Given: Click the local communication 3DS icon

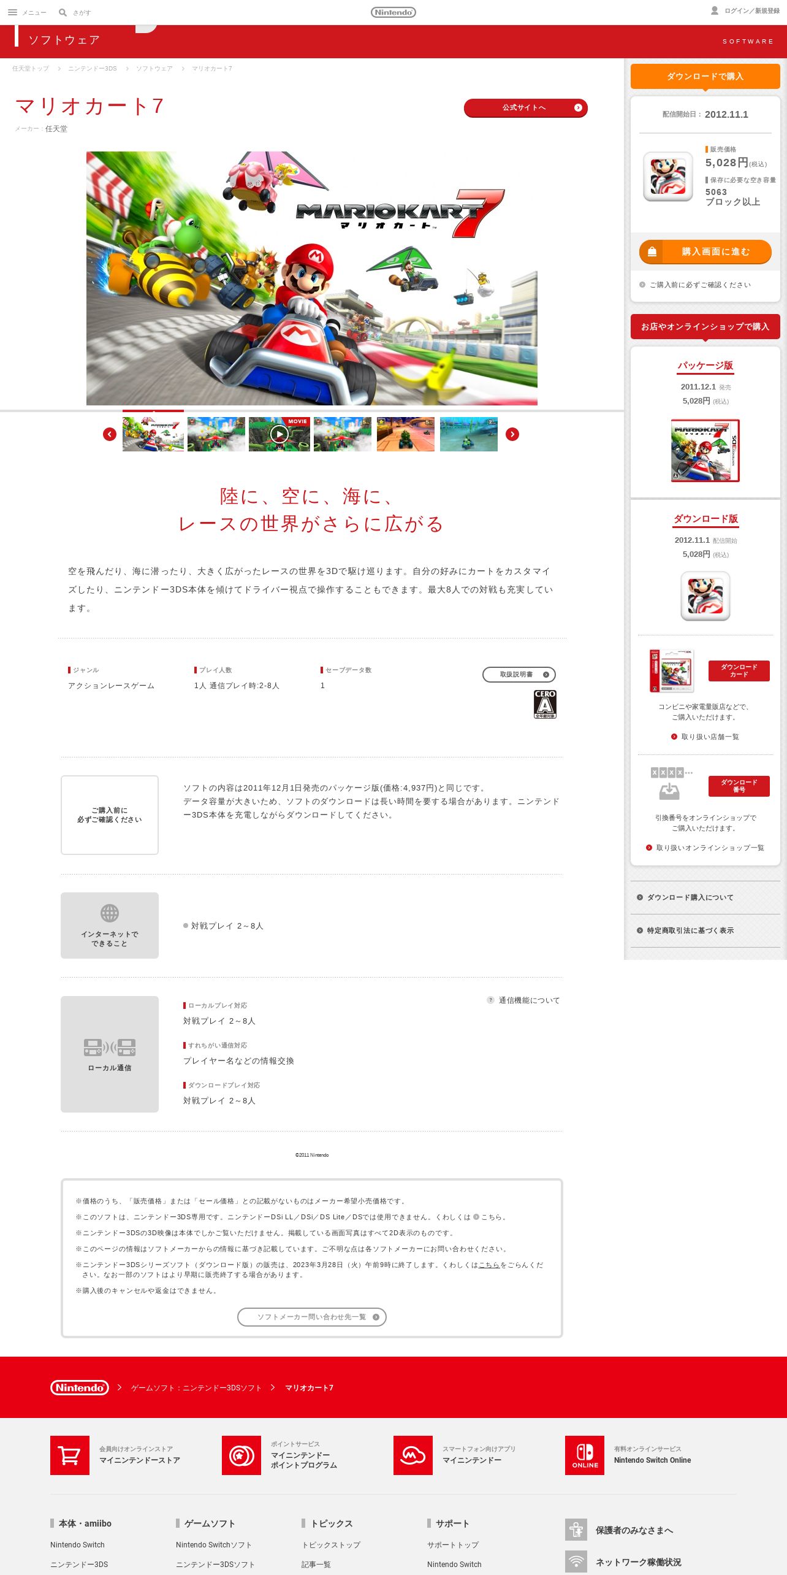Looking at the screenshot, I should pyautogui.click(x=110, y=1047).
